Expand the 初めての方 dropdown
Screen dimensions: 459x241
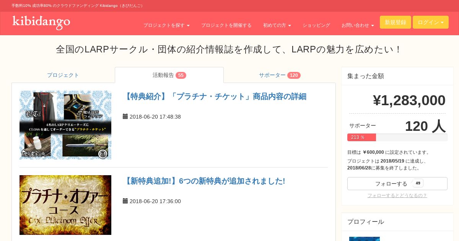[277, 25]
